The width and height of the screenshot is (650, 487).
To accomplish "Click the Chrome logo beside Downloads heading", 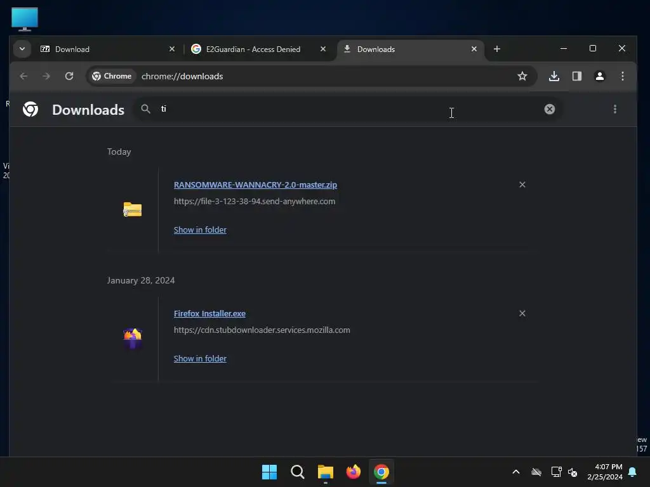I will [x=30, y=109].
